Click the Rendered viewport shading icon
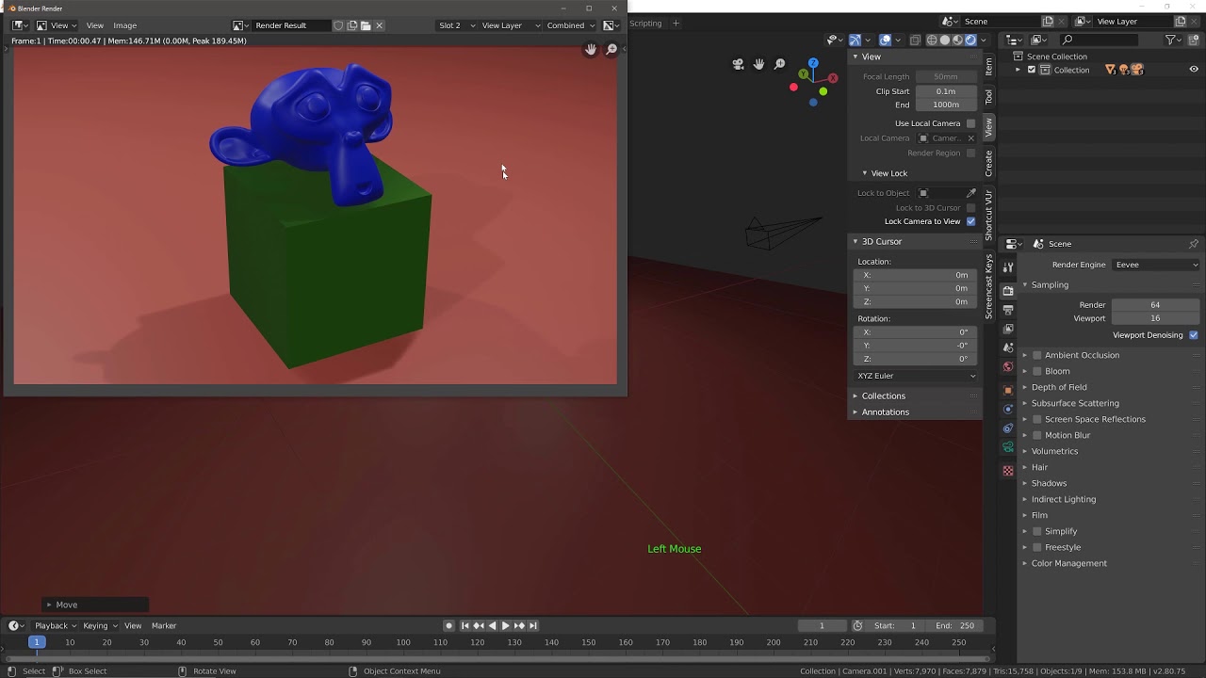Viewport: 1206px width, 678px height. point(970,40)
